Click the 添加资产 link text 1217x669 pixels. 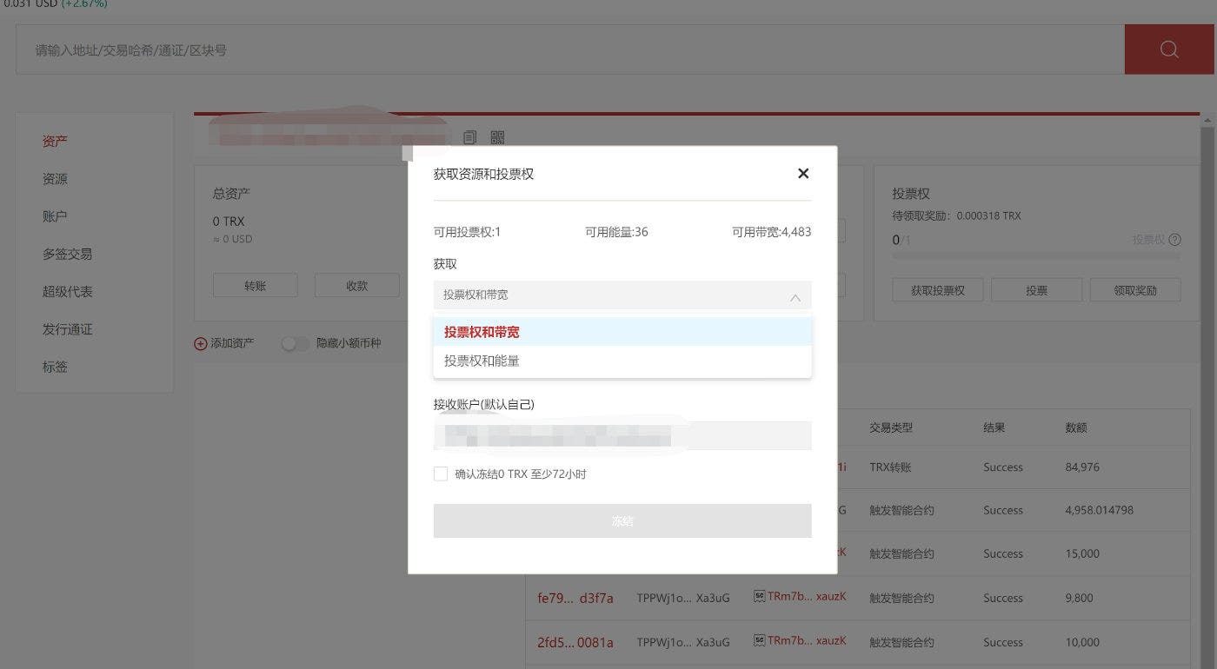point(232,343)
